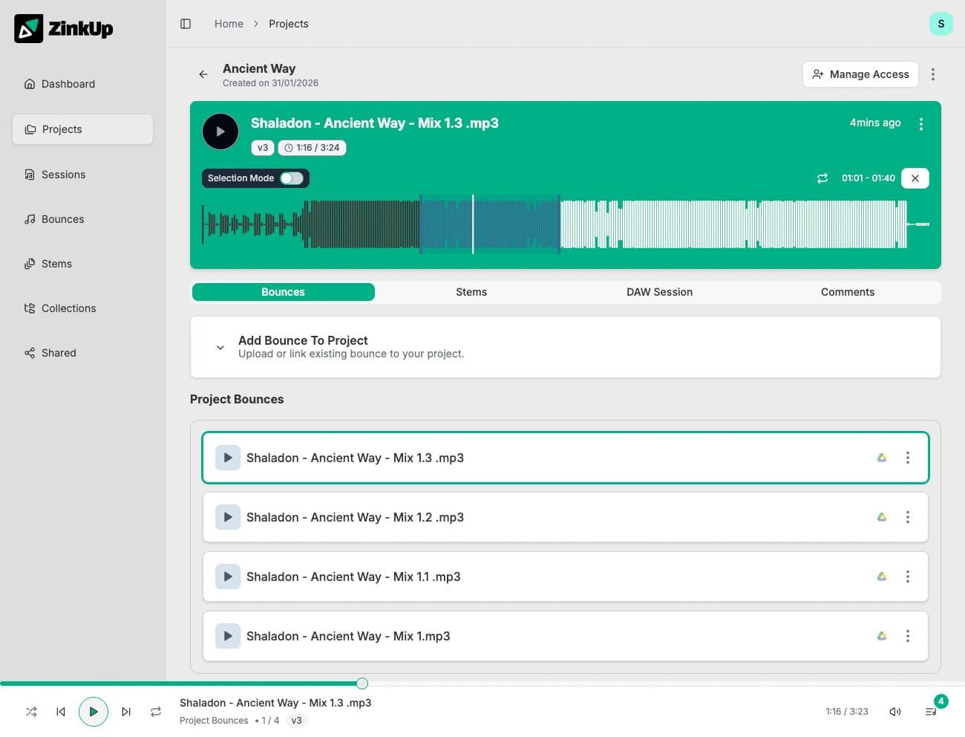Open the play queue showing 4 tracks
The height and width of the screenshot is (737, 965).
(931, 711)
